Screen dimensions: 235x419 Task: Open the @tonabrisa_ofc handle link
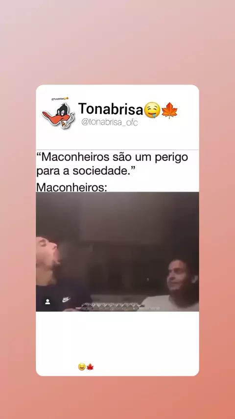tap(109, 122)
